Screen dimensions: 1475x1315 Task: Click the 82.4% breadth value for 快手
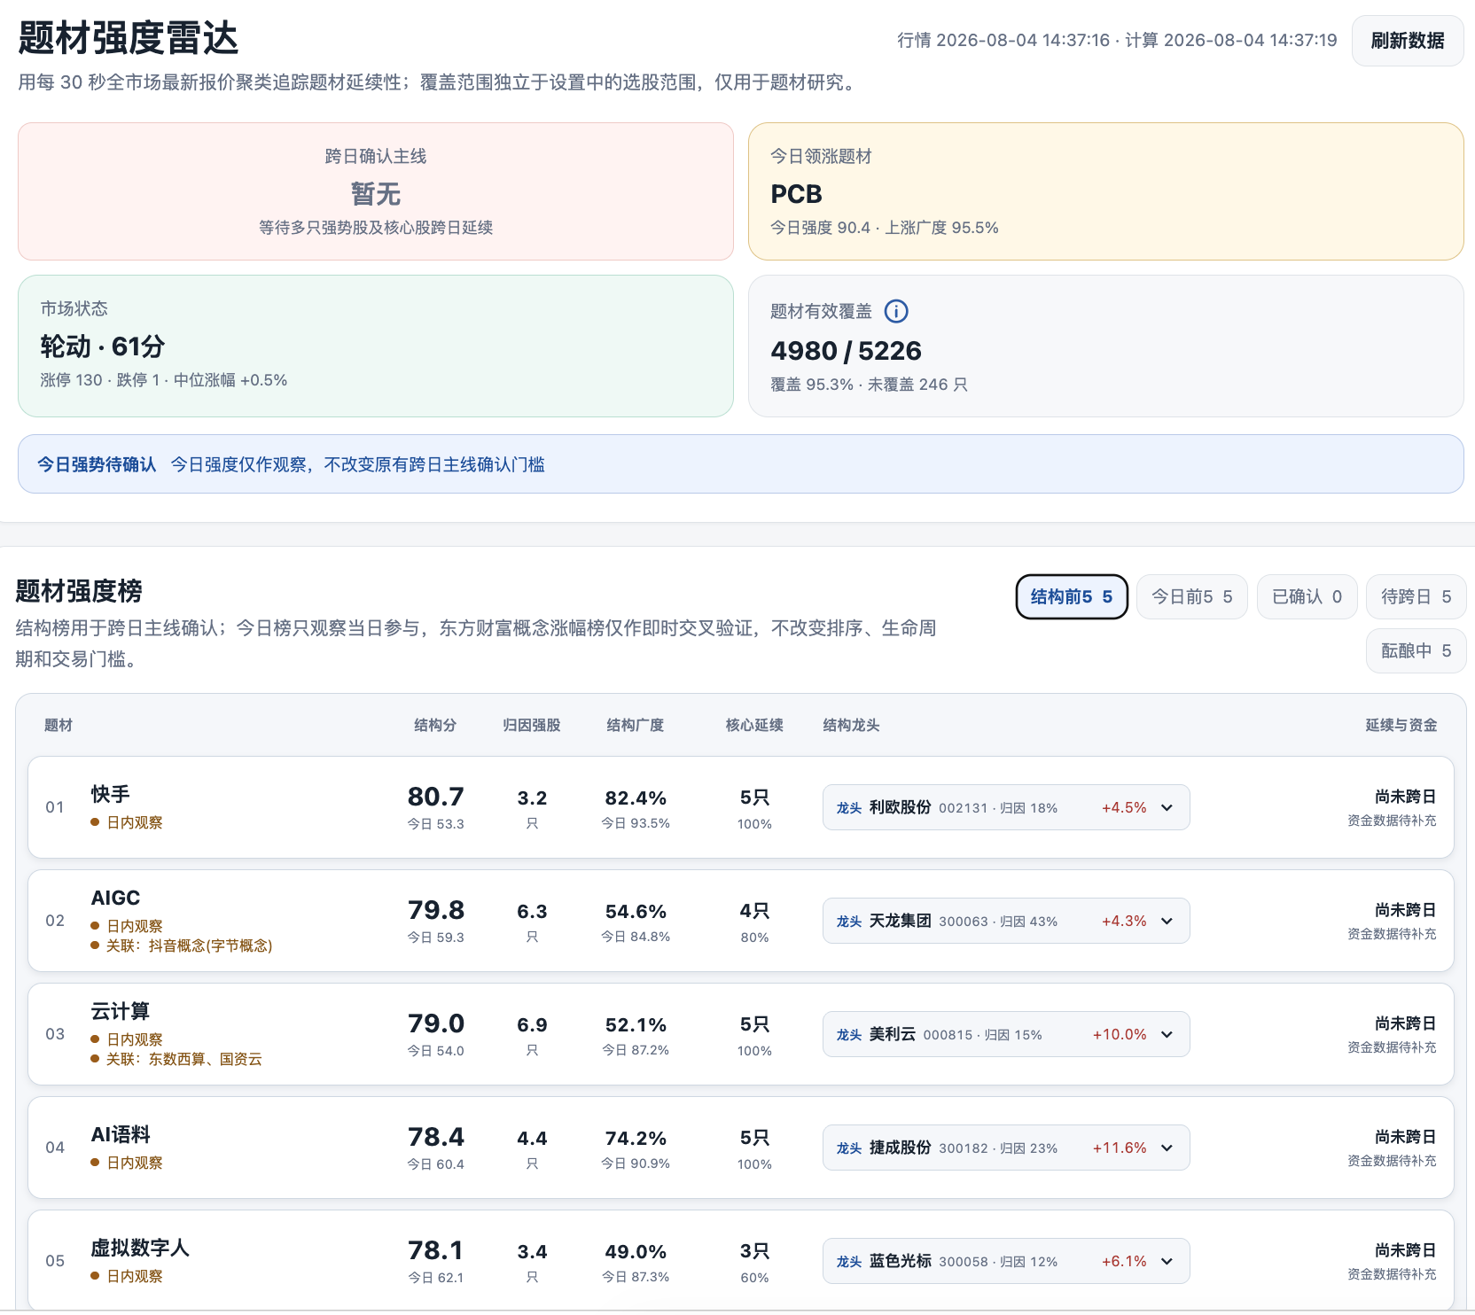click(636, 798)
